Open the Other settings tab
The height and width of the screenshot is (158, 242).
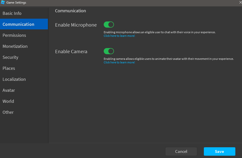click(24, 112)
